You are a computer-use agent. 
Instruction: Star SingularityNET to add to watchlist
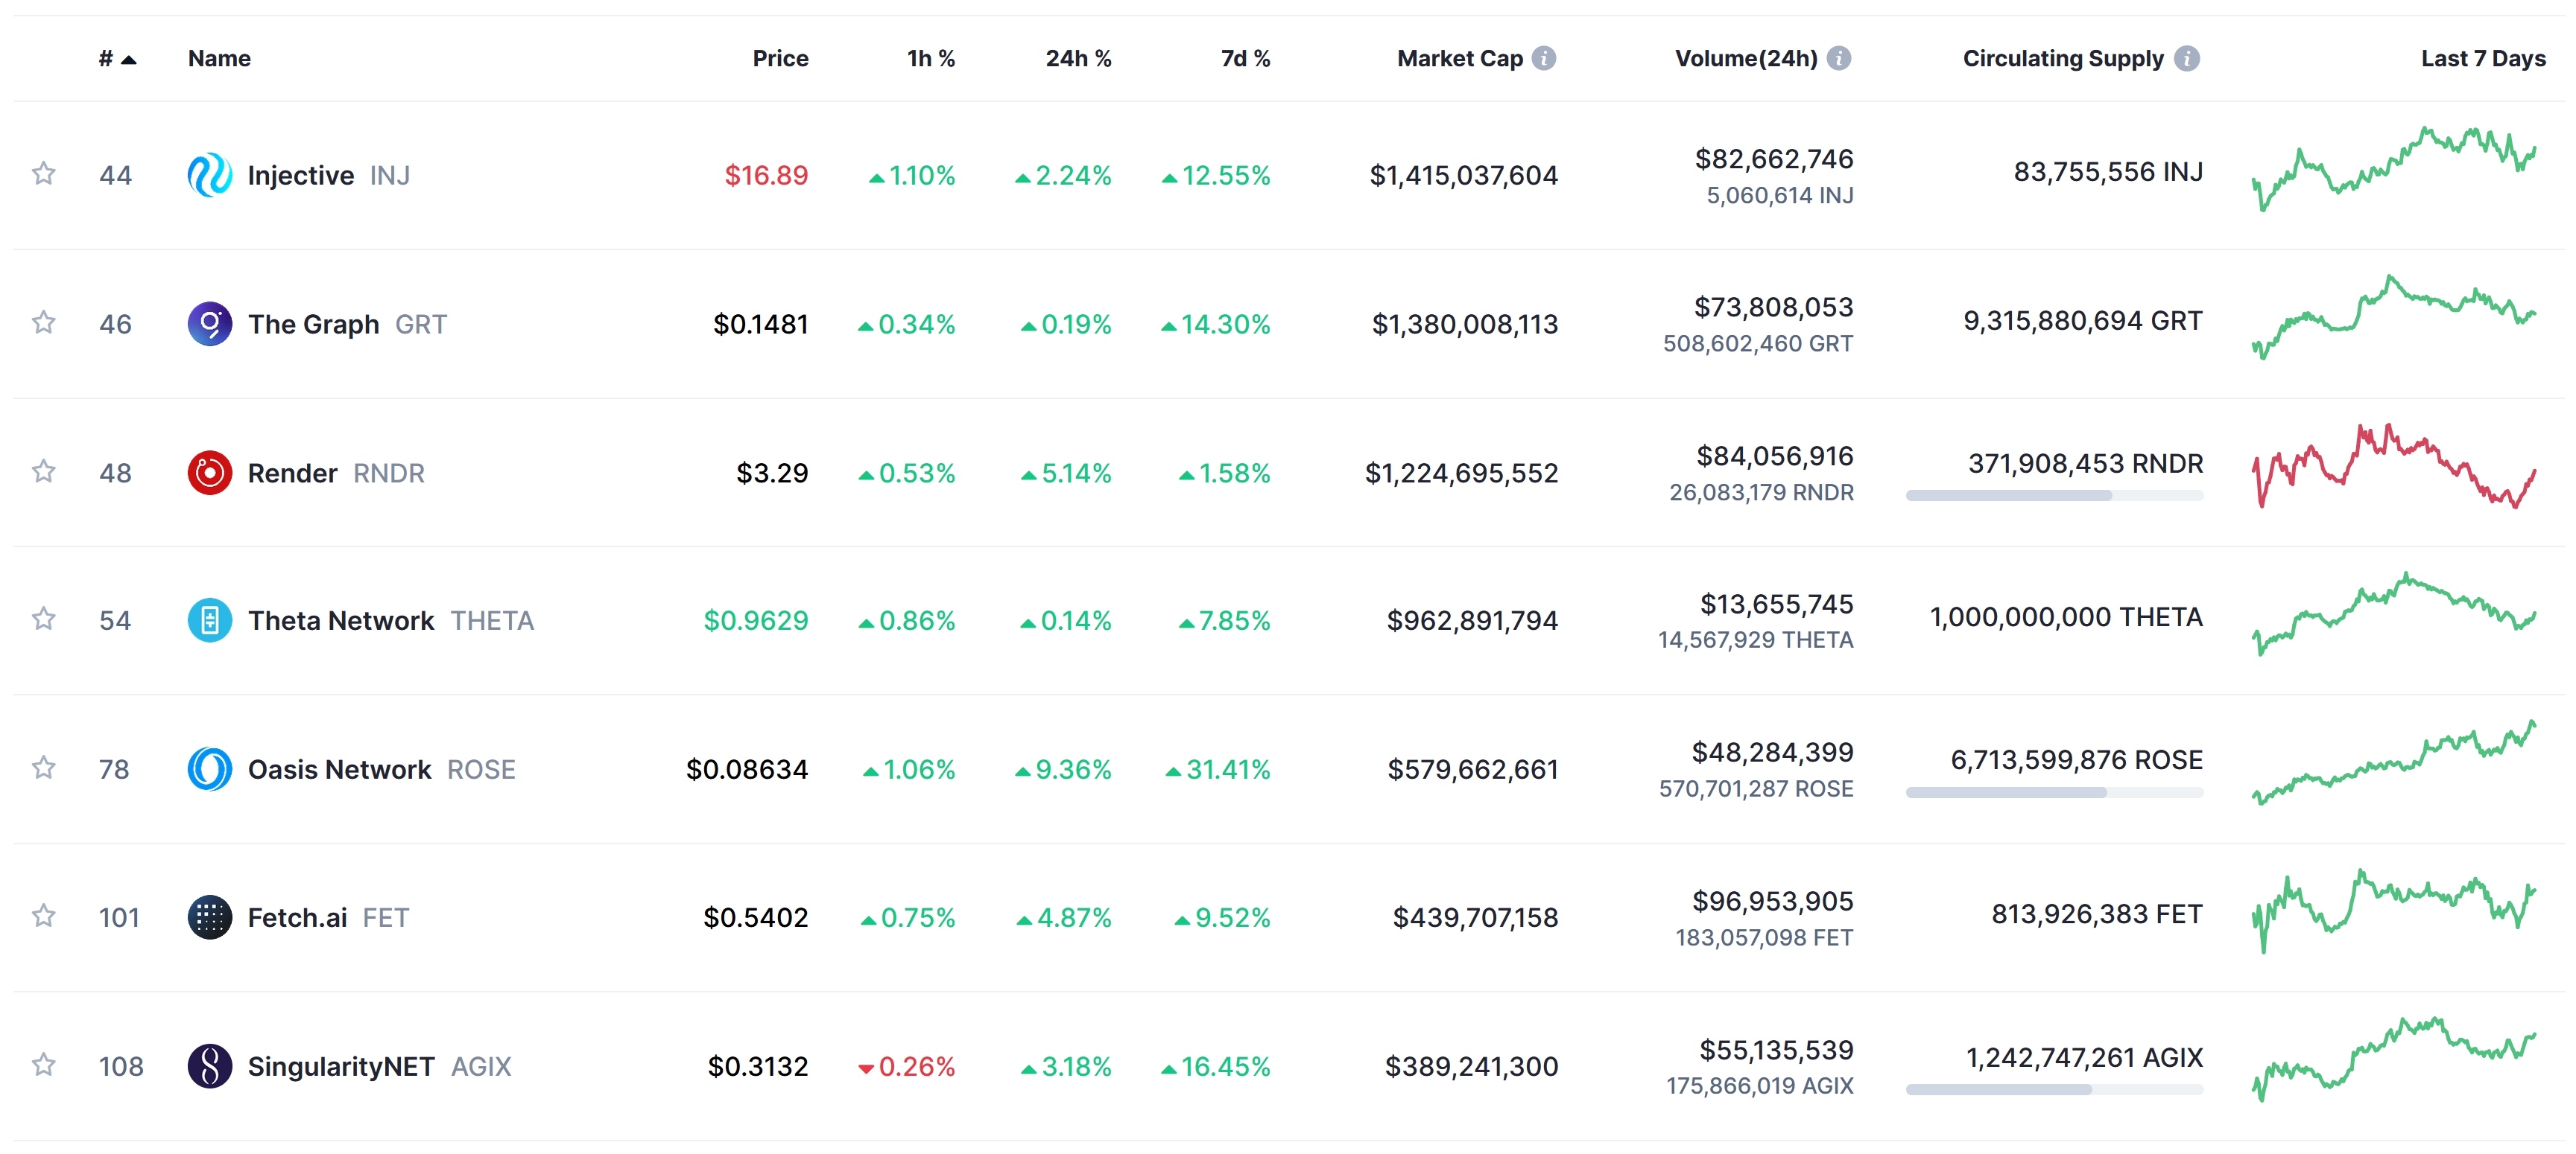click(43, 1065)
